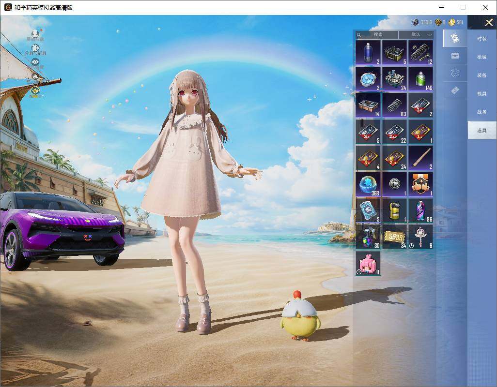Select the blue spray can item

(368, 53)
